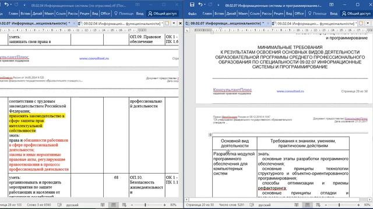Click the Помощник lightbulb field in the left window

point(124,14)
